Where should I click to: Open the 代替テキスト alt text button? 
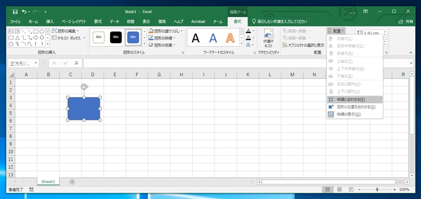point(269,38)
